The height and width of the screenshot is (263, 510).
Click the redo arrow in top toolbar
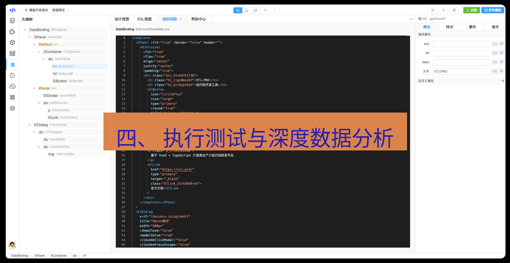point(275,10)
